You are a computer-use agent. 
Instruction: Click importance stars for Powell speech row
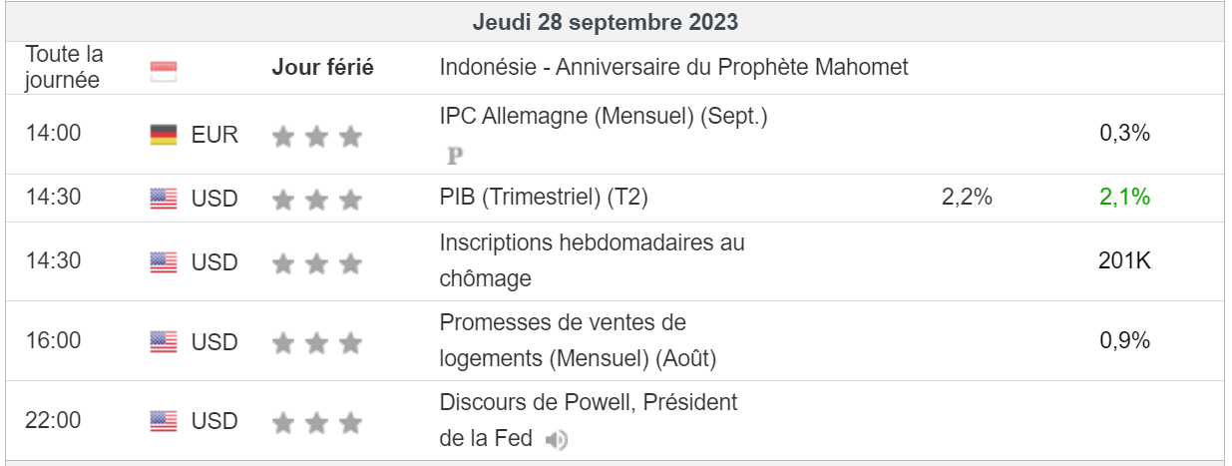pyautogui.click(x=316, y=423)
